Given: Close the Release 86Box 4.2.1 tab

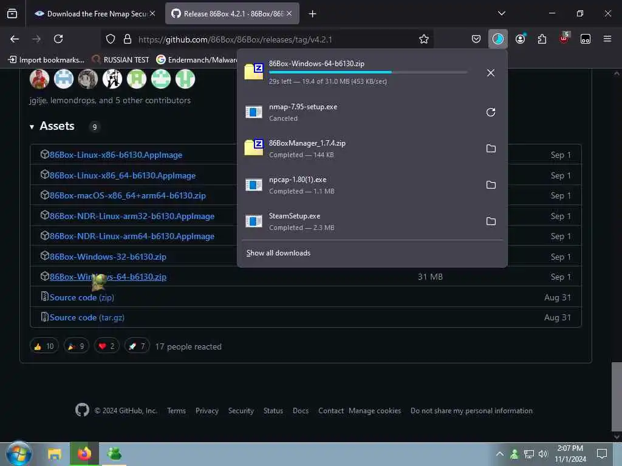Looking at the screenshot, I should pos(289,13).
